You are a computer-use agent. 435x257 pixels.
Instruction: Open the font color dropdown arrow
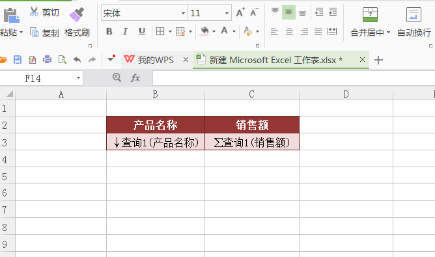[234, 32]
